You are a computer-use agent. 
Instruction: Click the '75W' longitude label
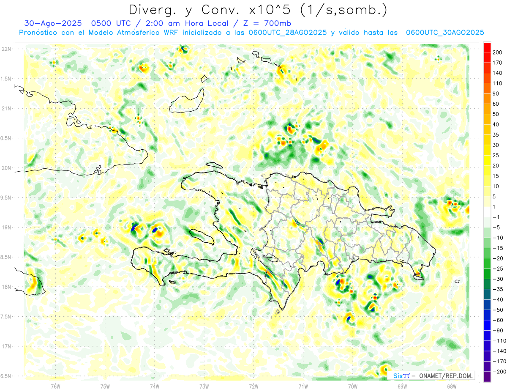click(x=105, y=386)
